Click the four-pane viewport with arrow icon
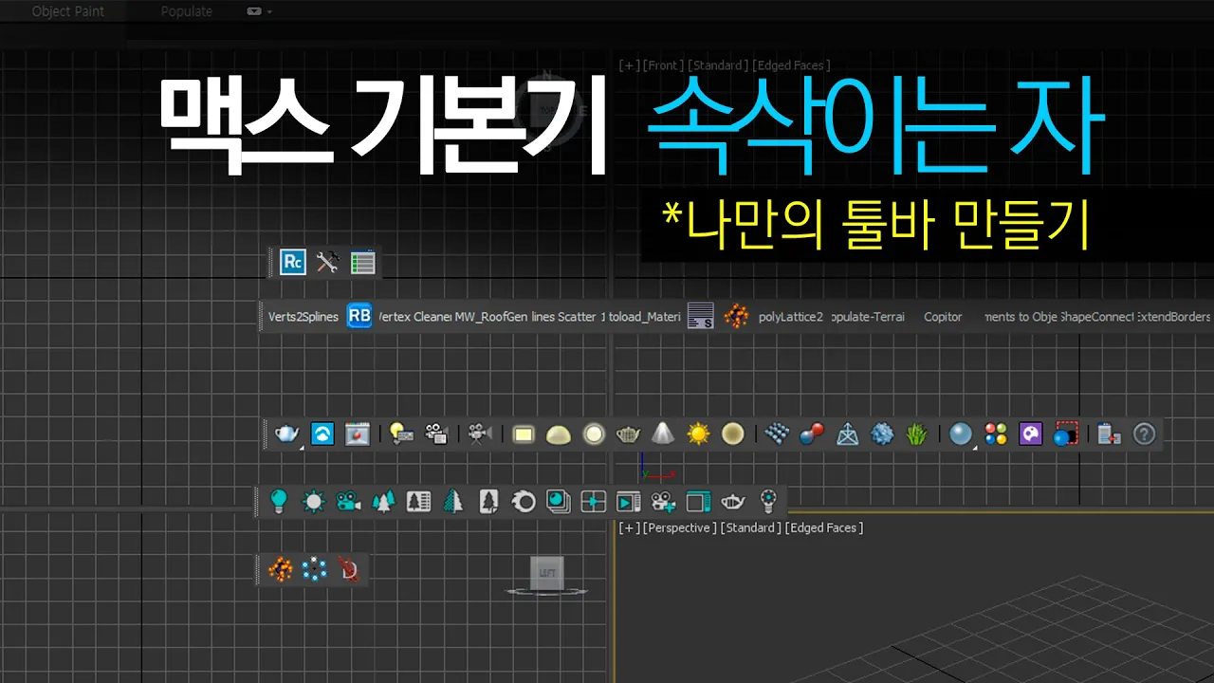 594,501
